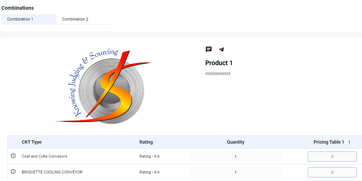Click the pricing input for Coal and Coke Conveyors
The width and height of the screenshot is (362, 181).
(332, 157)
